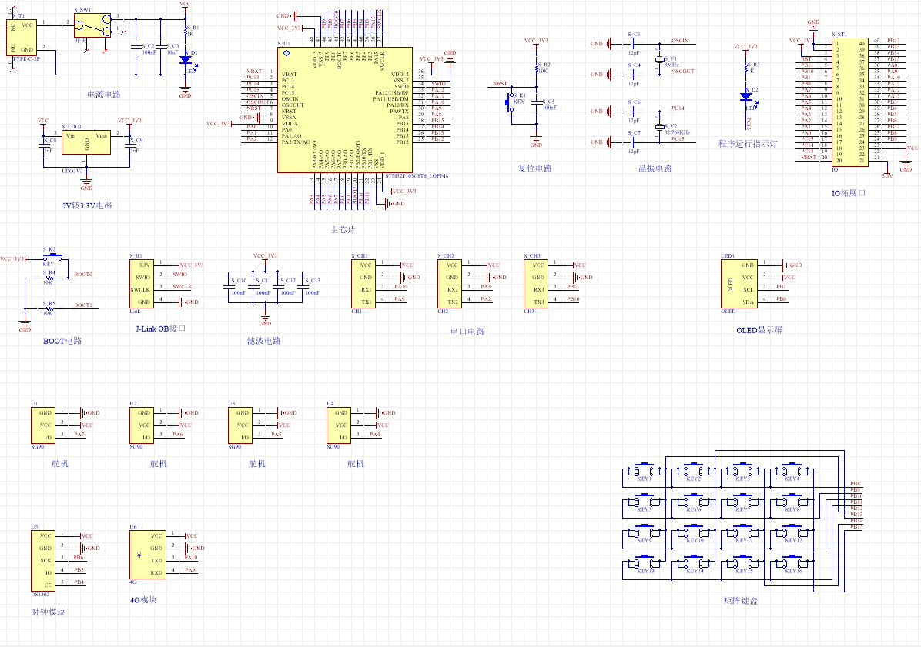This screenshot has height=647, width=921.
Task: Select the 8MHz crystal S_Y1
Action: pos(660,59)
